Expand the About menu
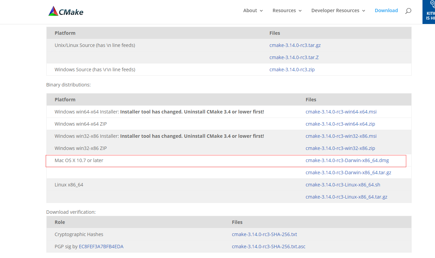The image size is (435, 258). click(x=253, y=10)
